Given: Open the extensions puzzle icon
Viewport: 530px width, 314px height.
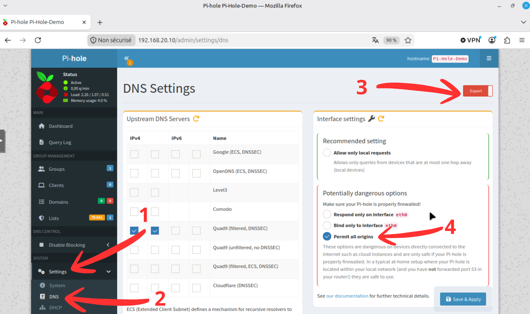Looking at the screenshot, I should coord(507,40).
